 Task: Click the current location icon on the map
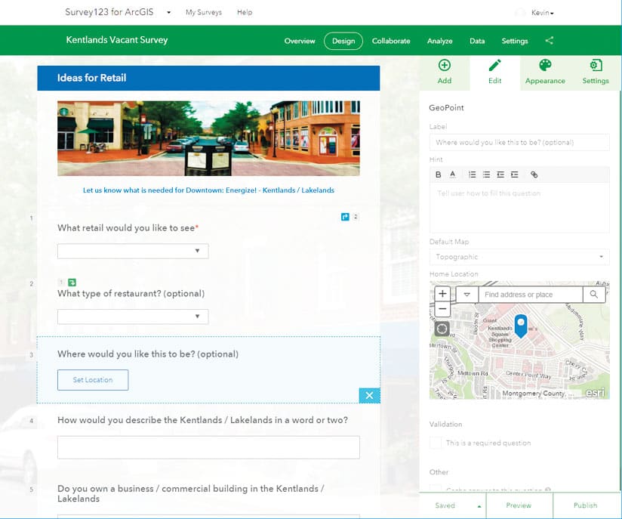[x=441, y=329]
